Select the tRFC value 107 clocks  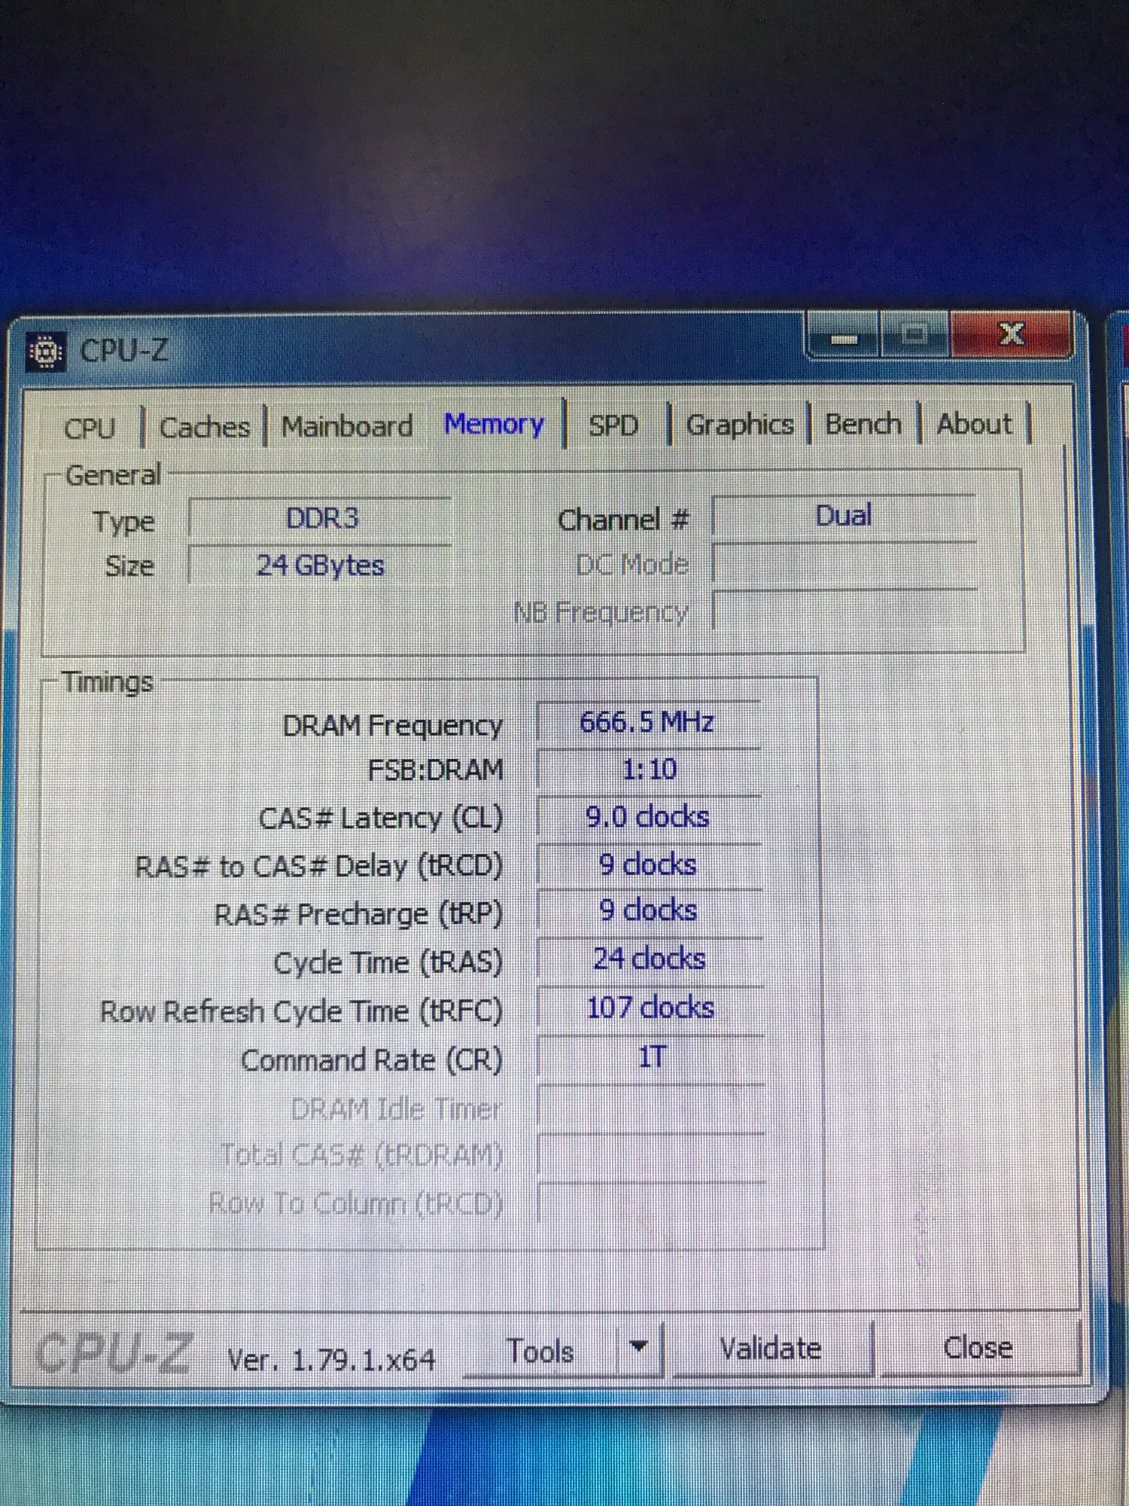[x=651, y=1008]
